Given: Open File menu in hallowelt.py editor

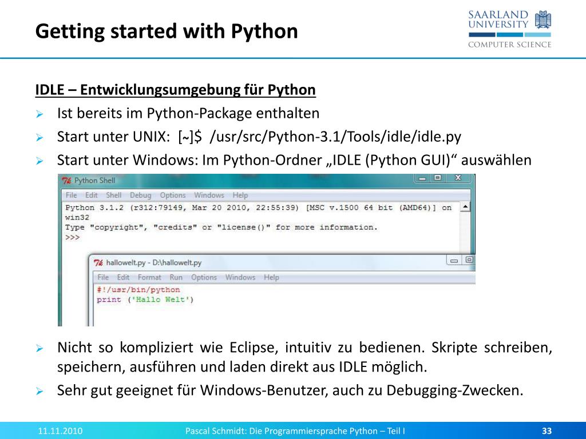Looking at the screenshot, I should [x=103, y=277].
